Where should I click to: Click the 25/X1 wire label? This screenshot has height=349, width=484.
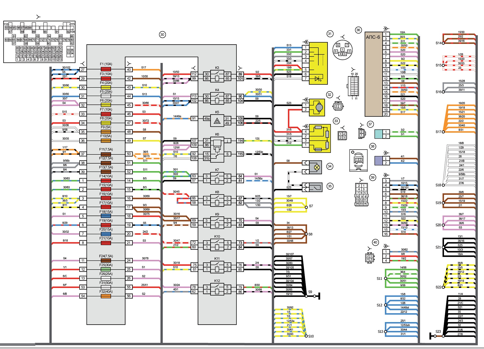tap(145, 285)
